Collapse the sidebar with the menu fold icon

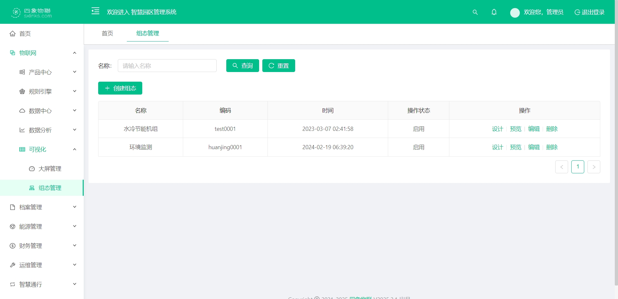click(95, 11)
